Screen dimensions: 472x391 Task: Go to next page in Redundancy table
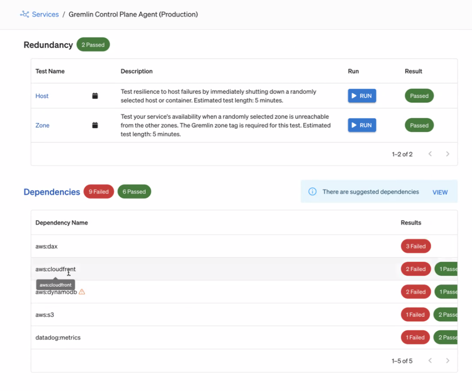[x=447, y=154]
